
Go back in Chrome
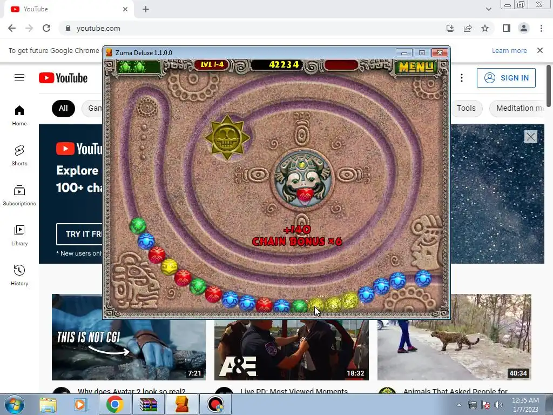(12, 28)
